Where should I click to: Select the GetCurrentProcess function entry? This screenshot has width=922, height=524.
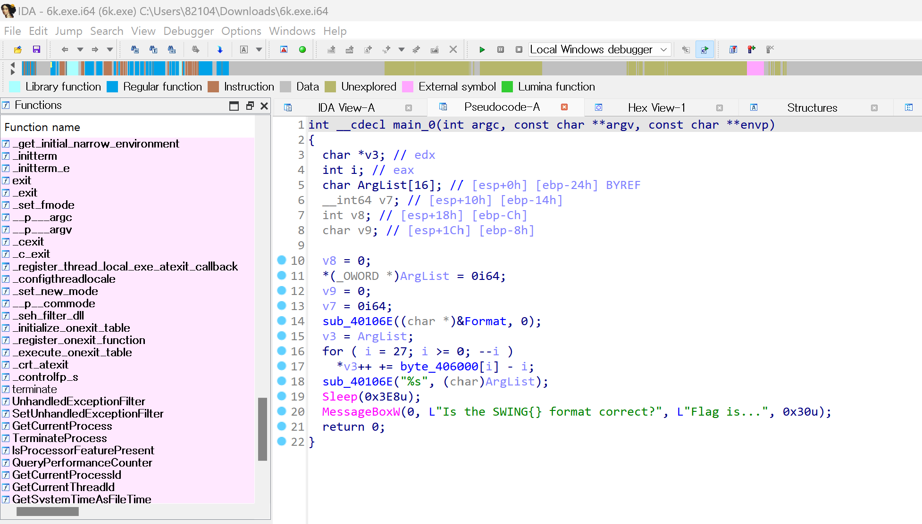click(62, 426)
